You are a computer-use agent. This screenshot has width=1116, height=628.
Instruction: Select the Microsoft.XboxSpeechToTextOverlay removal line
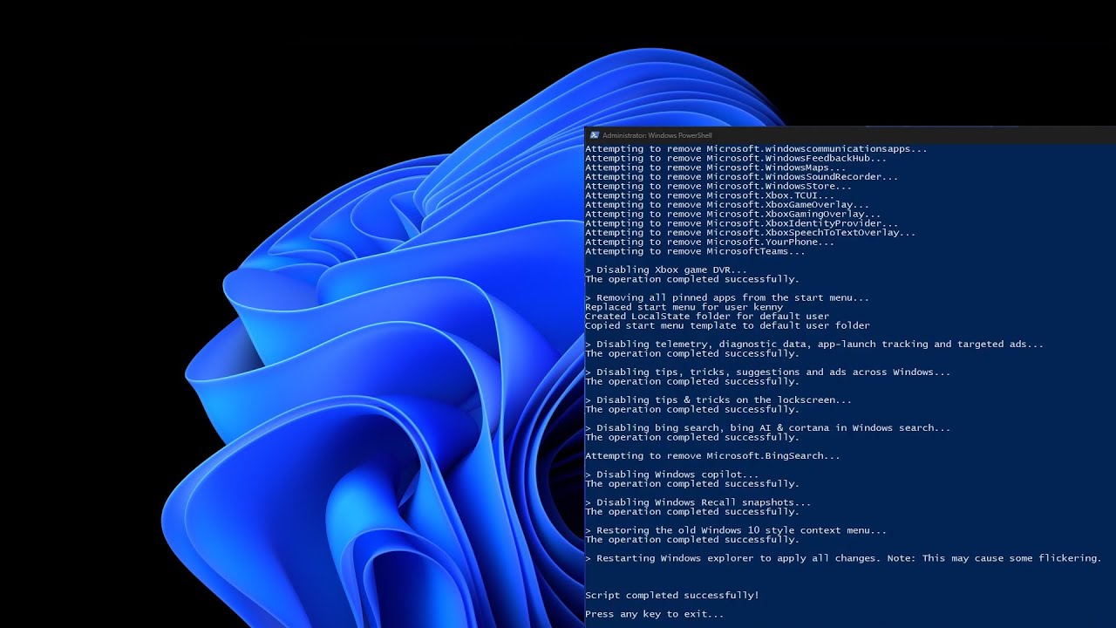click(x=751, y=233)
